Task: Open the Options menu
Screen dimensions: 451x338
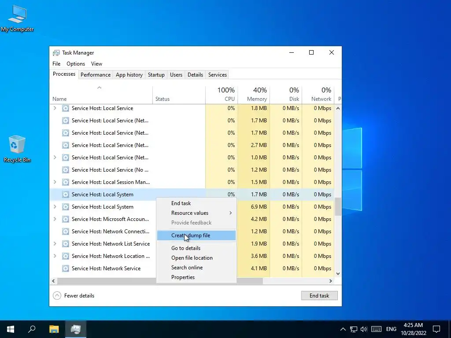Action: [x=76, y=64]
